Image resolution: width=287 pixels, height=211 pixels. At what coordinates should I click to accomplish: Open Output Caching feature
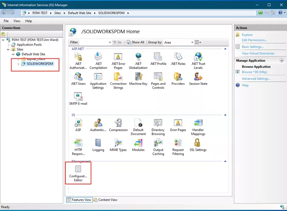(158, 147)
